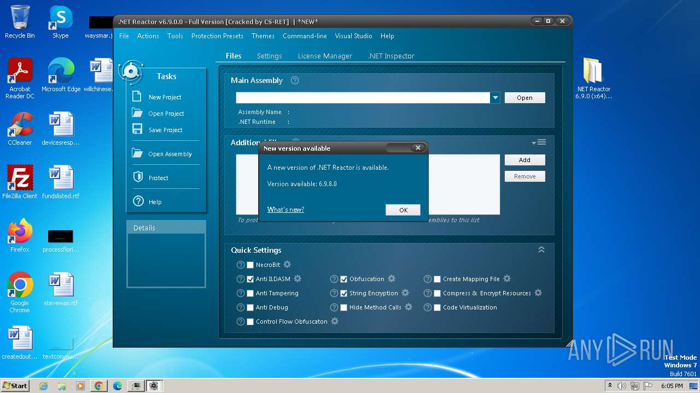Open the Themes menu
This screenshot has height=393, width=700.
point(263,36)
